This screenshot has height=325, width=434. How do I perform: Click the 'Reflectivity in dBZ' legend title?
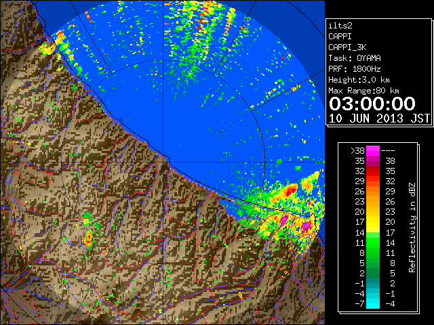coord(412,227)
